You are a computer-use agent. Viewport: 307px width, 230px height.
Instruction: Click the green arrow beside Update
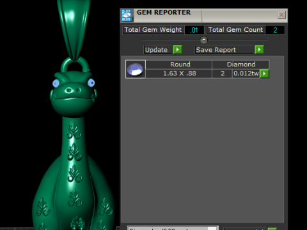(x=177, y=50)
